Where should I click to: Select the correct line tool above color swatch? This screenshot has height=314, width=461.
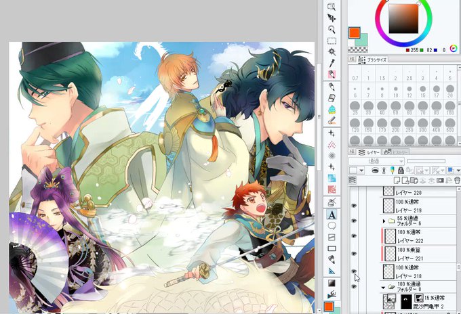point(332,294)
